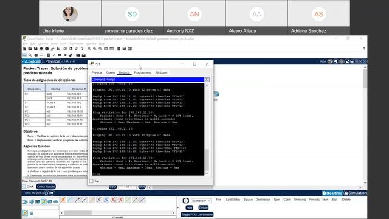Click the Draw Rectangle tool icon
Screen dimensions: 389x219
[60, 55]
